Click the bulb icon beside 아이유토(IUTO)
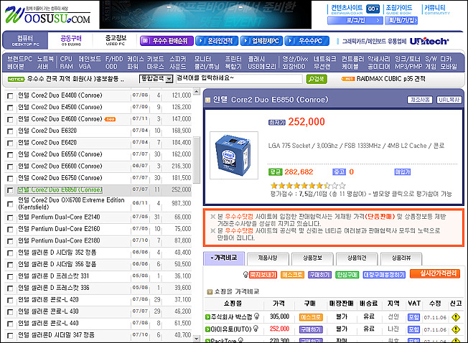The image size is (468, 343). 256,329
